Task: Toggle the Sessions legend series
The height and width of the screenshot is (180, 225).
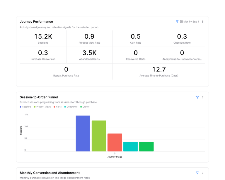Action: click(25, 107)
